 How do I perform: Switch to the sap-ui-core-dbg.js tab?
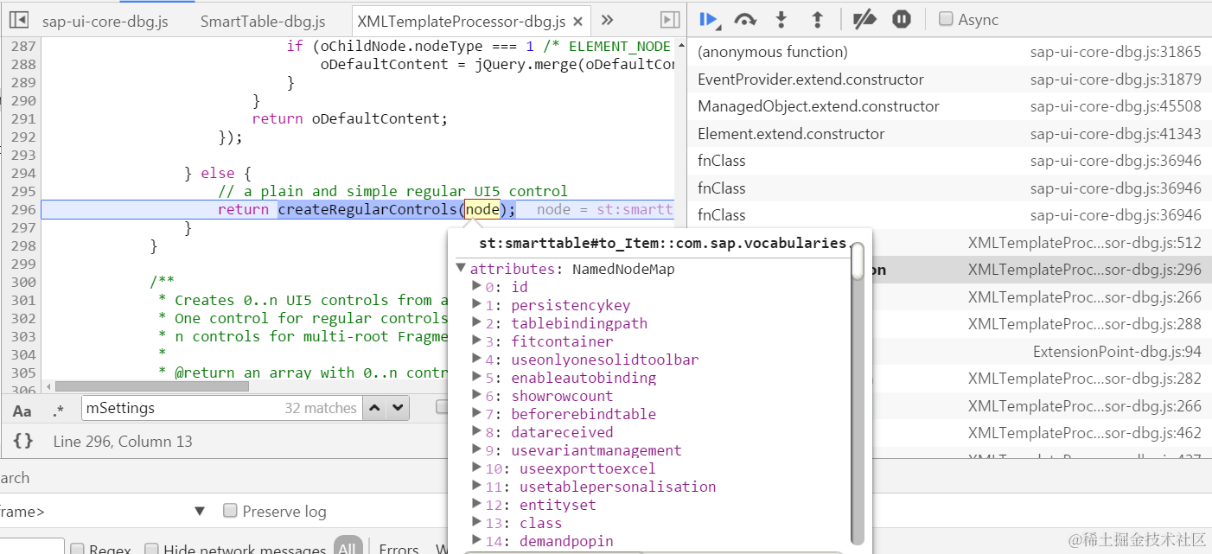click(107, 21)
